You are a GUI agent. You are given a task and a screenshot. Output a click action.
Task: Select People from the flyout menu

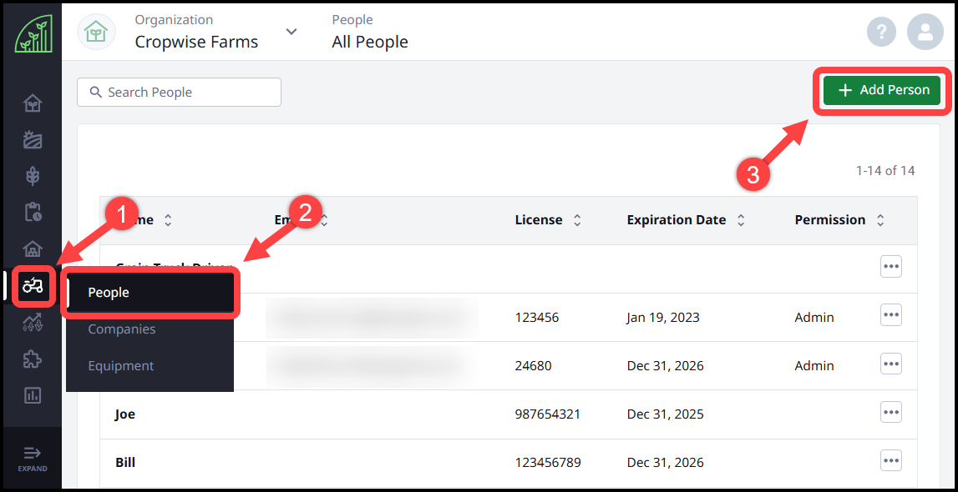pos(150,293)
